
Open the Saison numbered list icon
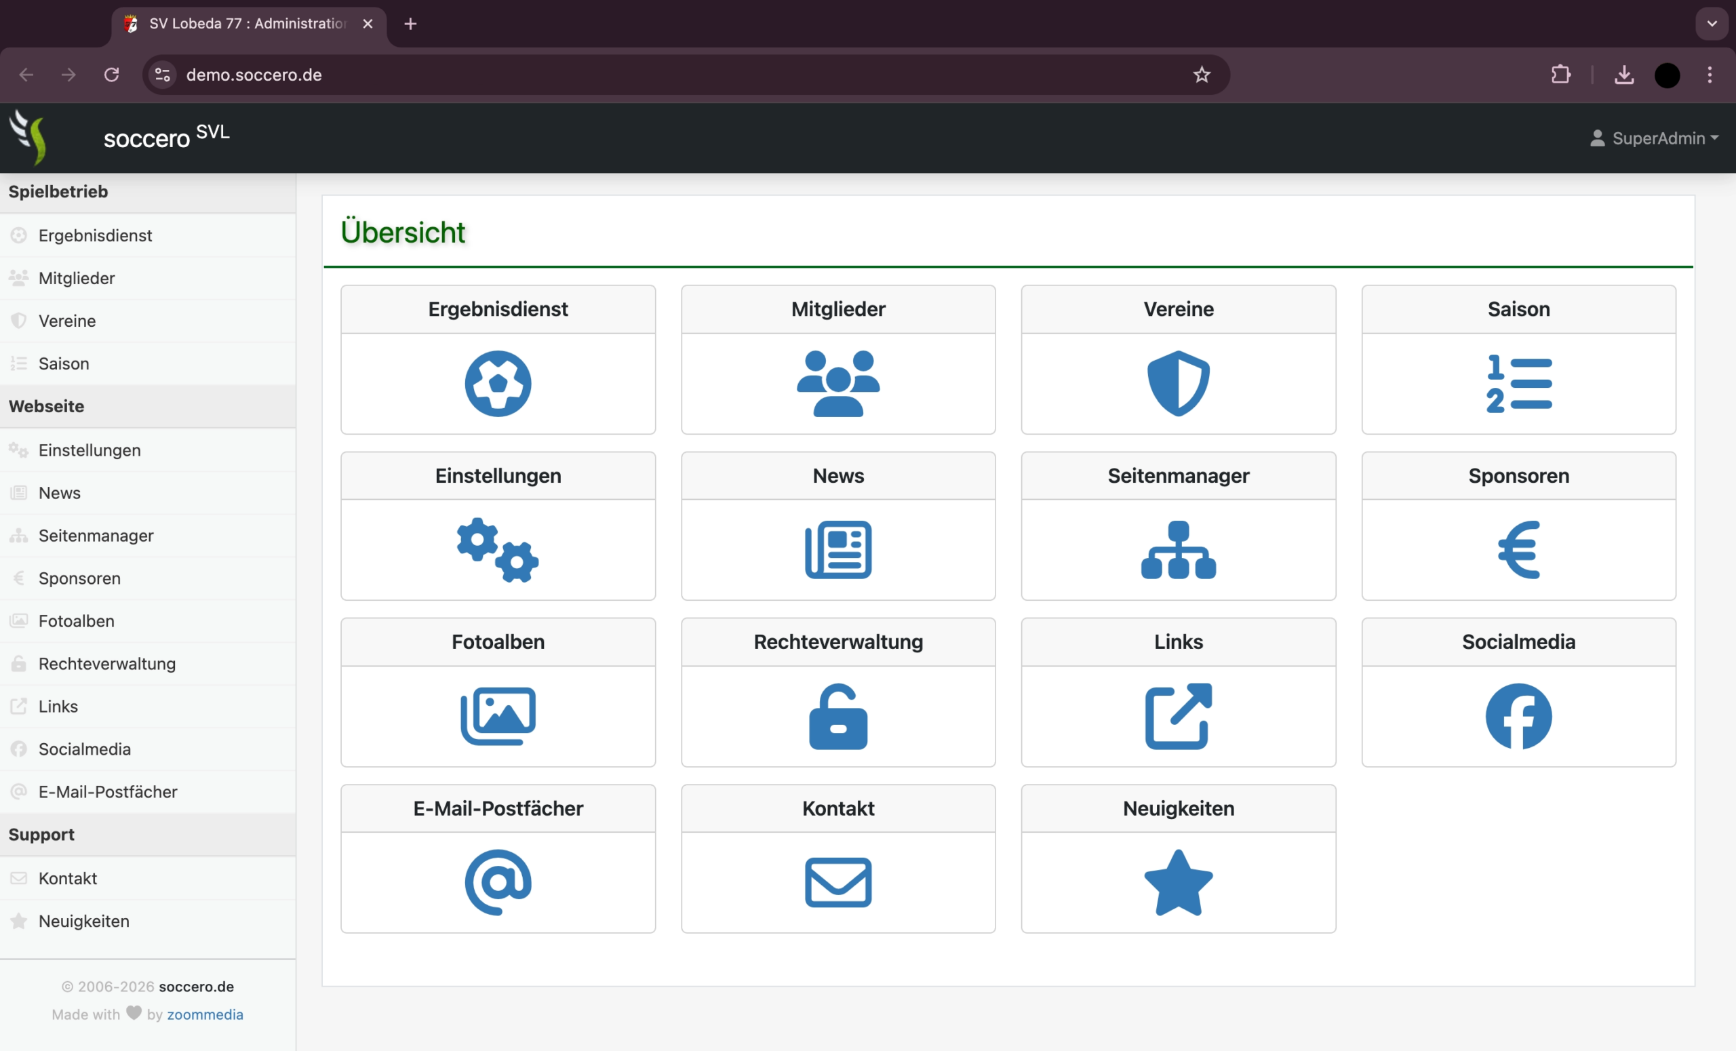coord(1518,384)
